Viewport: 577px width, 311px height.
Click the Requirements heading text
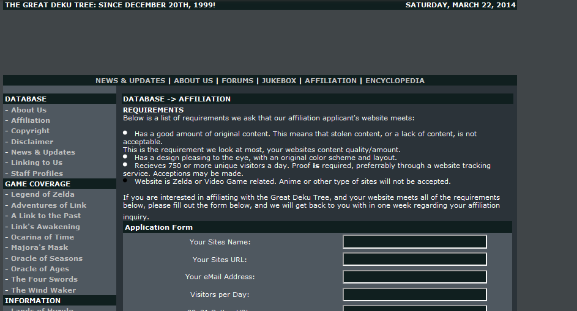(x=153, y=110)
